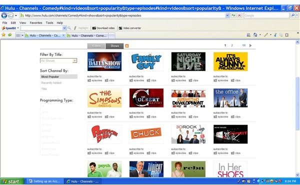This screenshot has height=185, width=300.
Task: Open the Edit menu
Action: click(13, 22)
